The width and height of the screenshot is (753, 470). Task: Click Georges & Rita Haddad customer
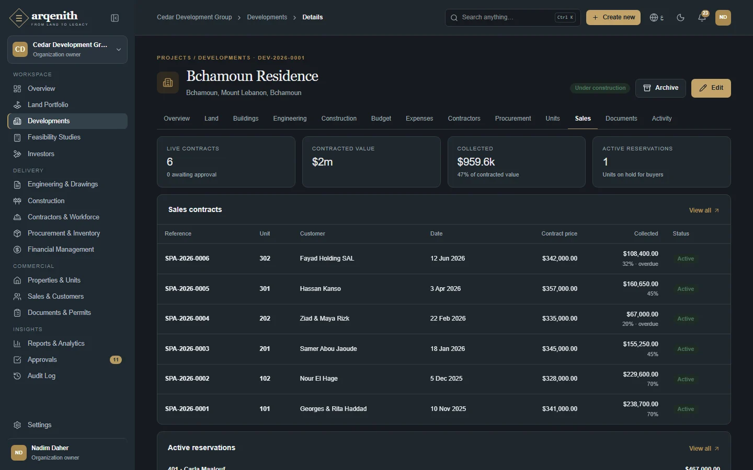pos(333,409)
